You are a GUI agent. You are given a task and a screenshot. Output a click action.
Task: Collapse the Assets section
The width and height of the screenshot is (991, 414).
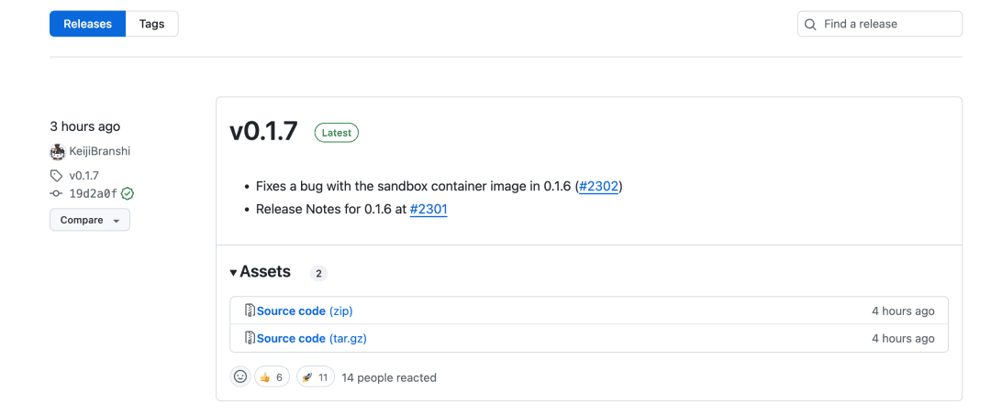pyautogui.click(x=261, y=272)
